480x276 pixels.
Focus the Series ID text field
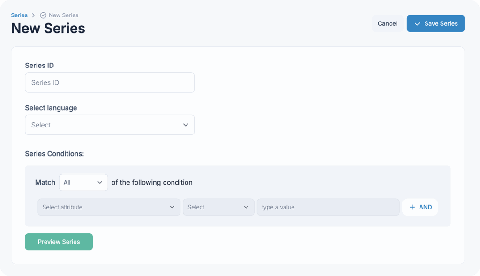tap(109, 82)
